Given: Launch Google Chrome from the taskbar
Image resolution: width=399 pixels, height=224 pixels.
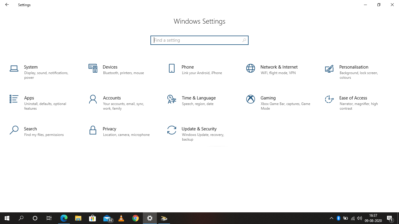Looking at the screenshot, I should pos(135,218).
